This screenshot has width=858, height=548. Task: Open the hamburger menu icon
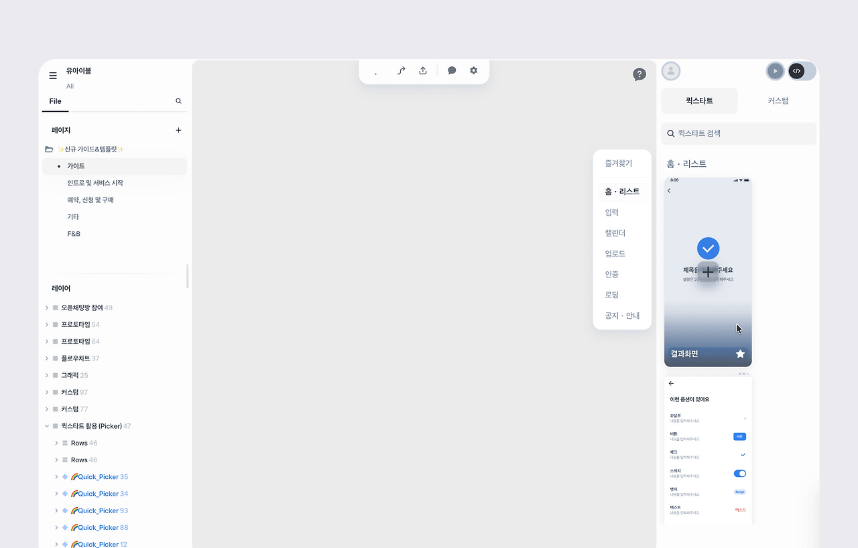coord(53,76)
